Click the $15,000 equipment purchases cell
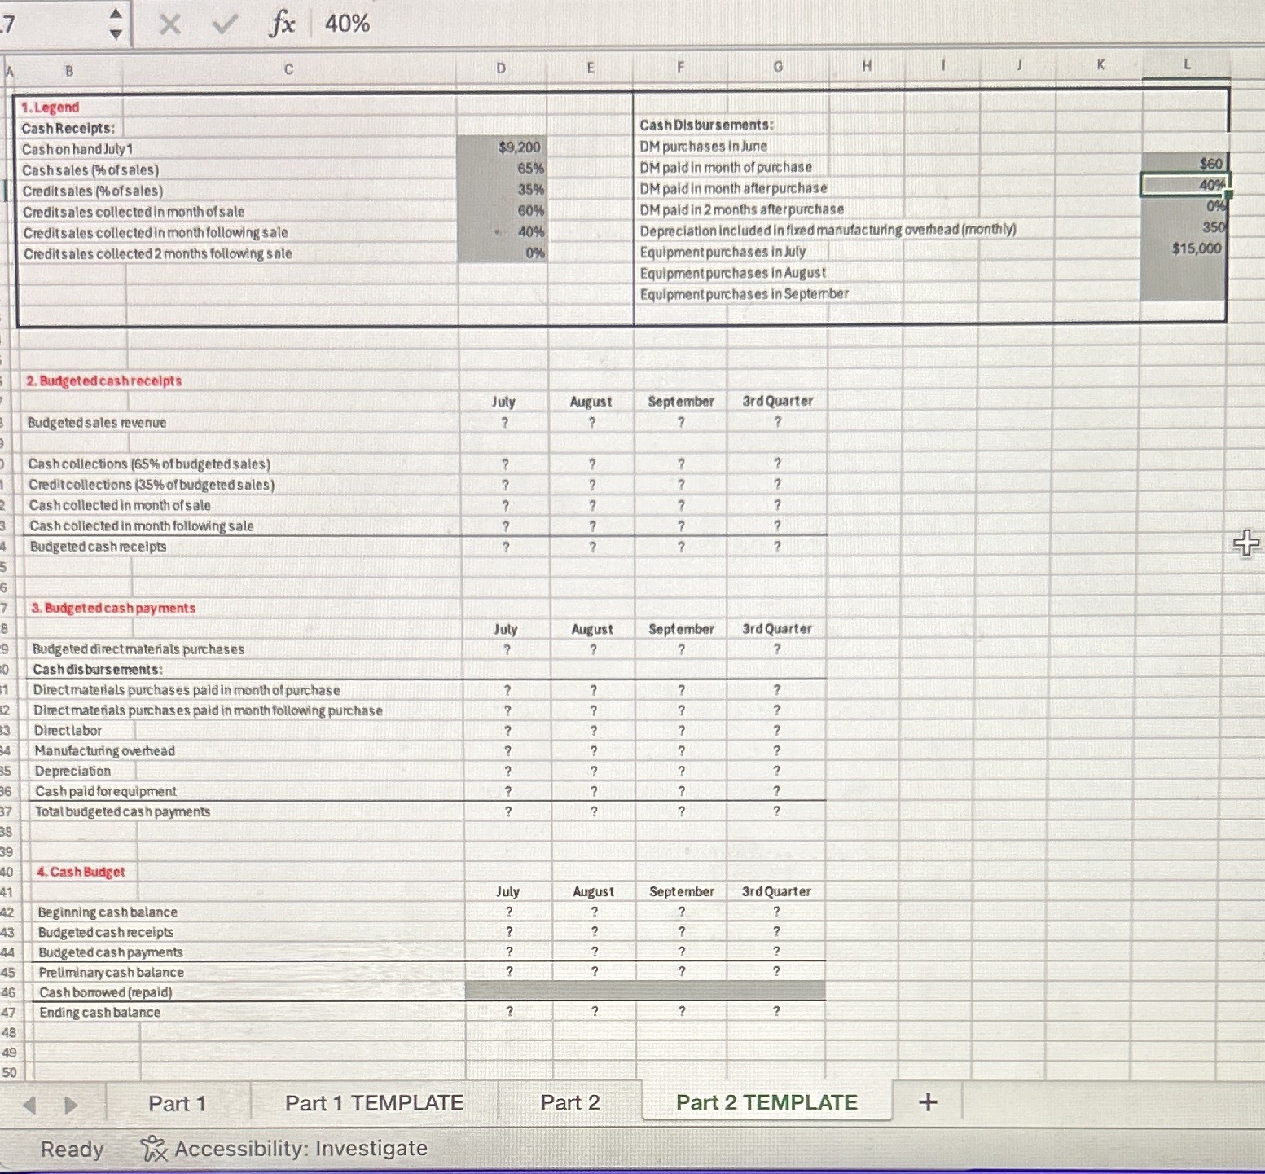The image size is (1265, 1174). [x=1184, y=248]
